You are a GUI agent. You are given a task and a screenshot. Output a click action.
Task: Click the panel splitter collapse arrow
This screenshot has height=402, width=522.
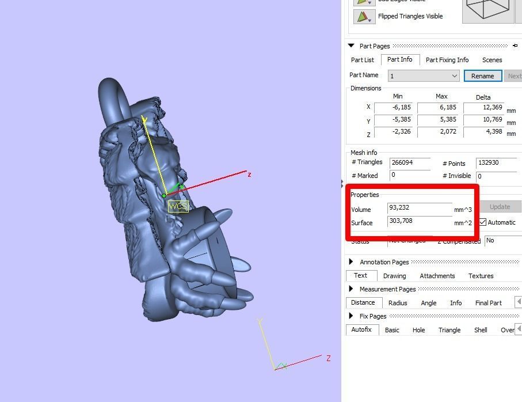[342, 183]
